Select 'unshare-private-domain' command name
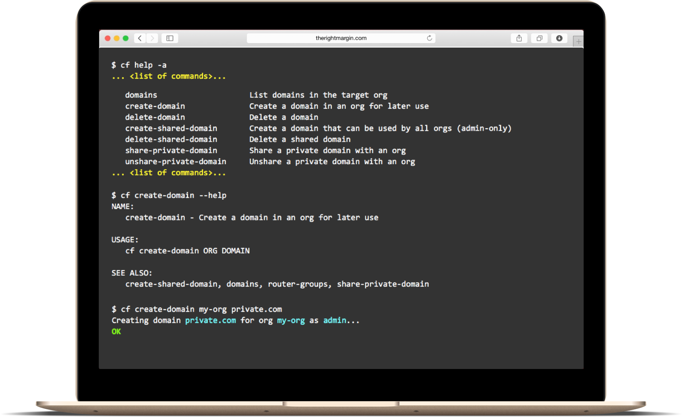The height and width of the screenshot is (417, 682). pos(176,162)
